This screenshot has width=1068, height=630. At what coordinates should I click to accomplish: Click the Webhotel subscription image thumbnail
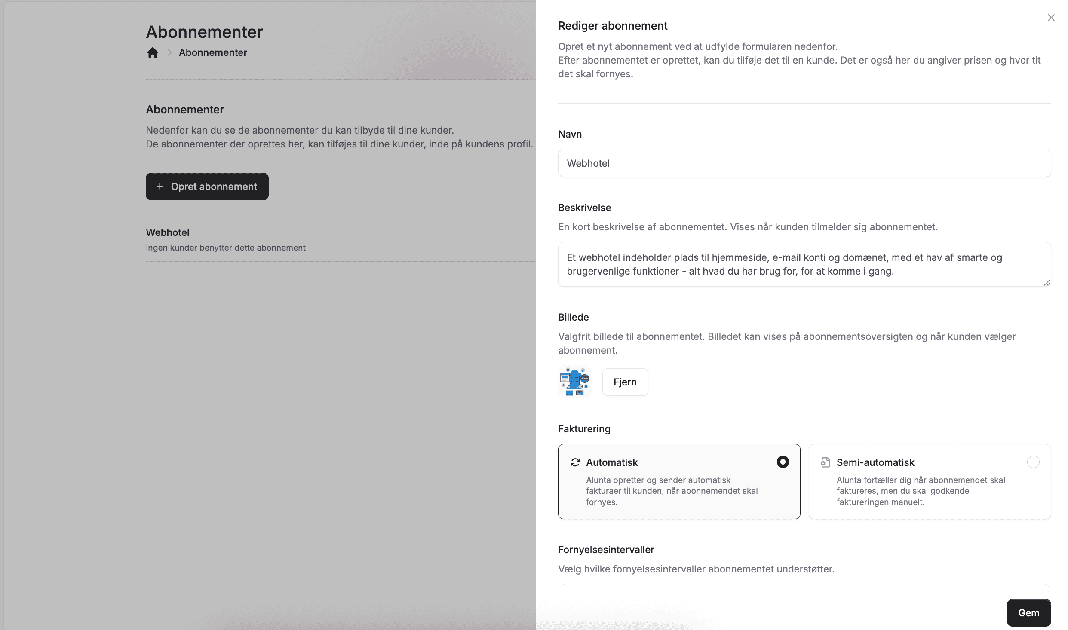(574, 382)
